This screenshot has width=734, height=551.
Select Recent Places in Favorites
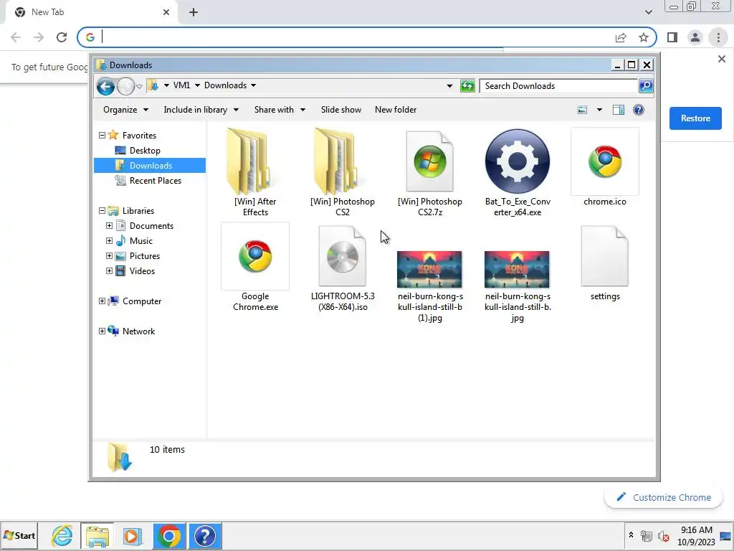[x=155, y=180]
